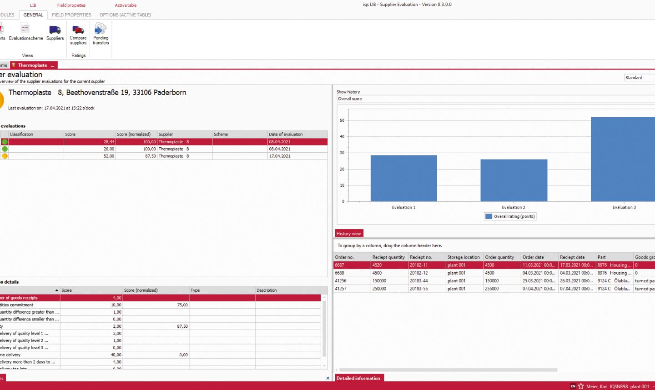
Task: Click the green status icon on first evaluation row
Action: 4,141
